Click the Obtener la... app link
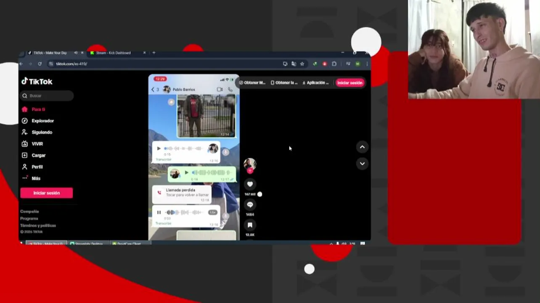The image size is (540, 303). click(284, 83)
